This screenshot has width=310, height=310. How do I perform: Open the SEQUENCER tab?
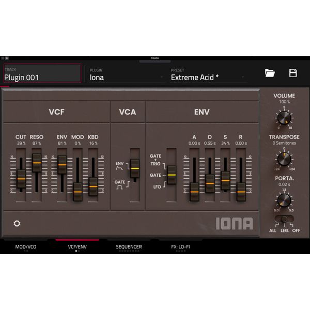(129, 247)
